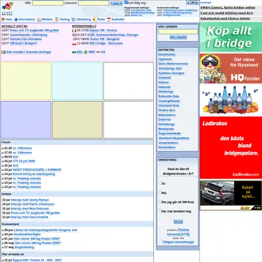Viewport: 262px width, 262px height.
Task: Toggle the Kom ihåg mig checkbox
Action: point(126,2)
